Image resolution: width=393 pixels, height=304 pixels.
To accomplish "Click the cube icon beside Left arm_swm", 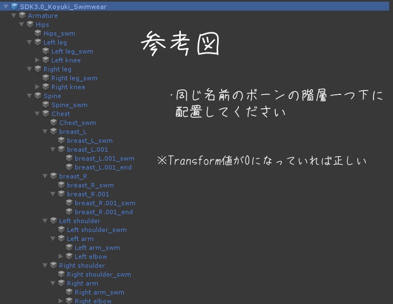I will pyautogui.click(x=69, y=248).
